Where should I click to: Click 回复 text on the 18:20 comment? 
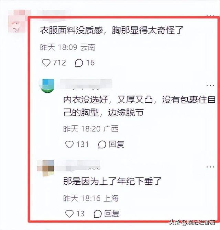pyautogui.click(x=117, y=144)
